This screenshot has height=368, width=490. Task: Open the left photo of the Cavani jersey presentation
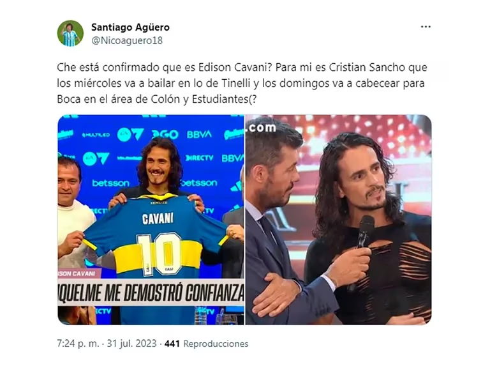[x=151, y=220]
